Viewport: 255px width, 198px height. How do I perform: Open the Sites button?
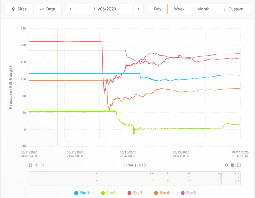point(19,9)
